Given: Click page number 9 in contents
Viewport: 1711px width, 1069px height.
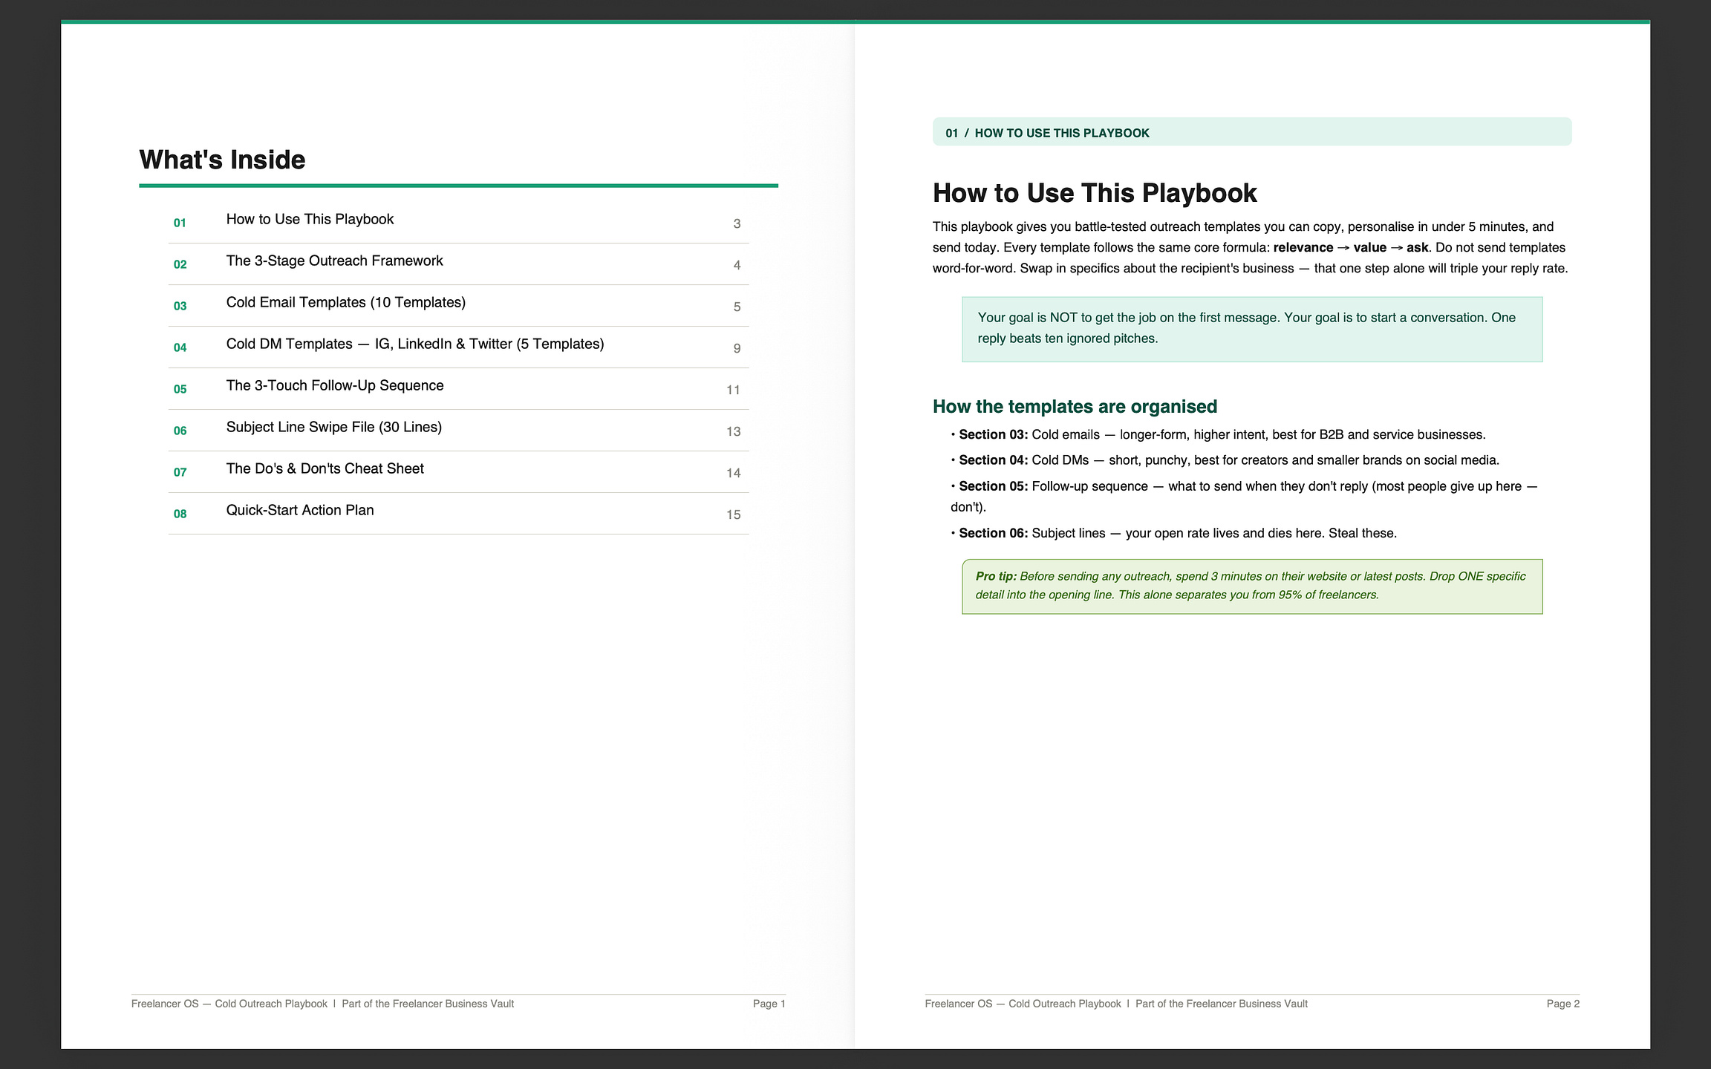Looking at the screenshot, I should 737,348.
